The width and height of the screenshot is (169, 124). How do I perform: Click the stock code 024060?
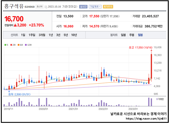pos(30,7)
